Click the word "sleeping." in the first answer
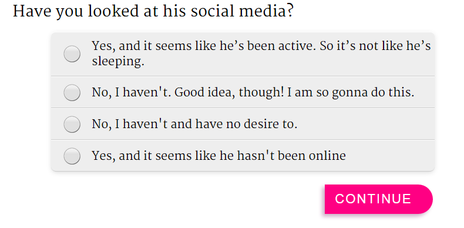The height and width of the screenshot is (228, 464). [118, 62]
